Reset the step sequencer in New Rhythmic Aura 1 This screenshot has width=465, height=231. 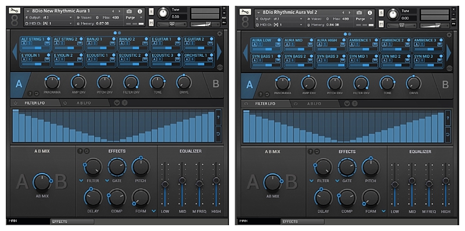[x=219, y=134]
